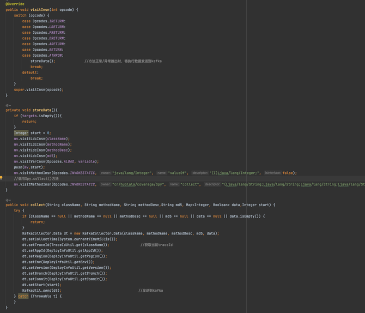Viewport: 365px width, 313px height.
Task: Click the name hint before "collect" string
Action: (x=174, y=184)
